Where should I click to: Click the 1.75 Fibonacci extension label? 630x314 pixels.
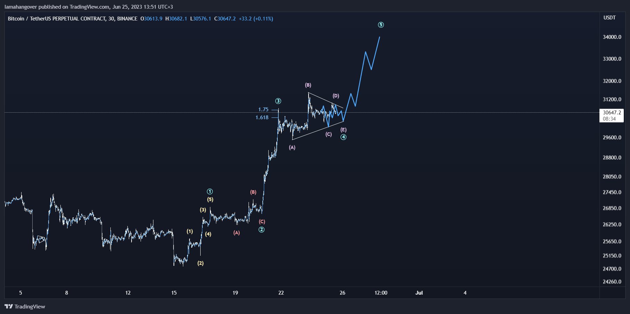click(x=263, y=110)
